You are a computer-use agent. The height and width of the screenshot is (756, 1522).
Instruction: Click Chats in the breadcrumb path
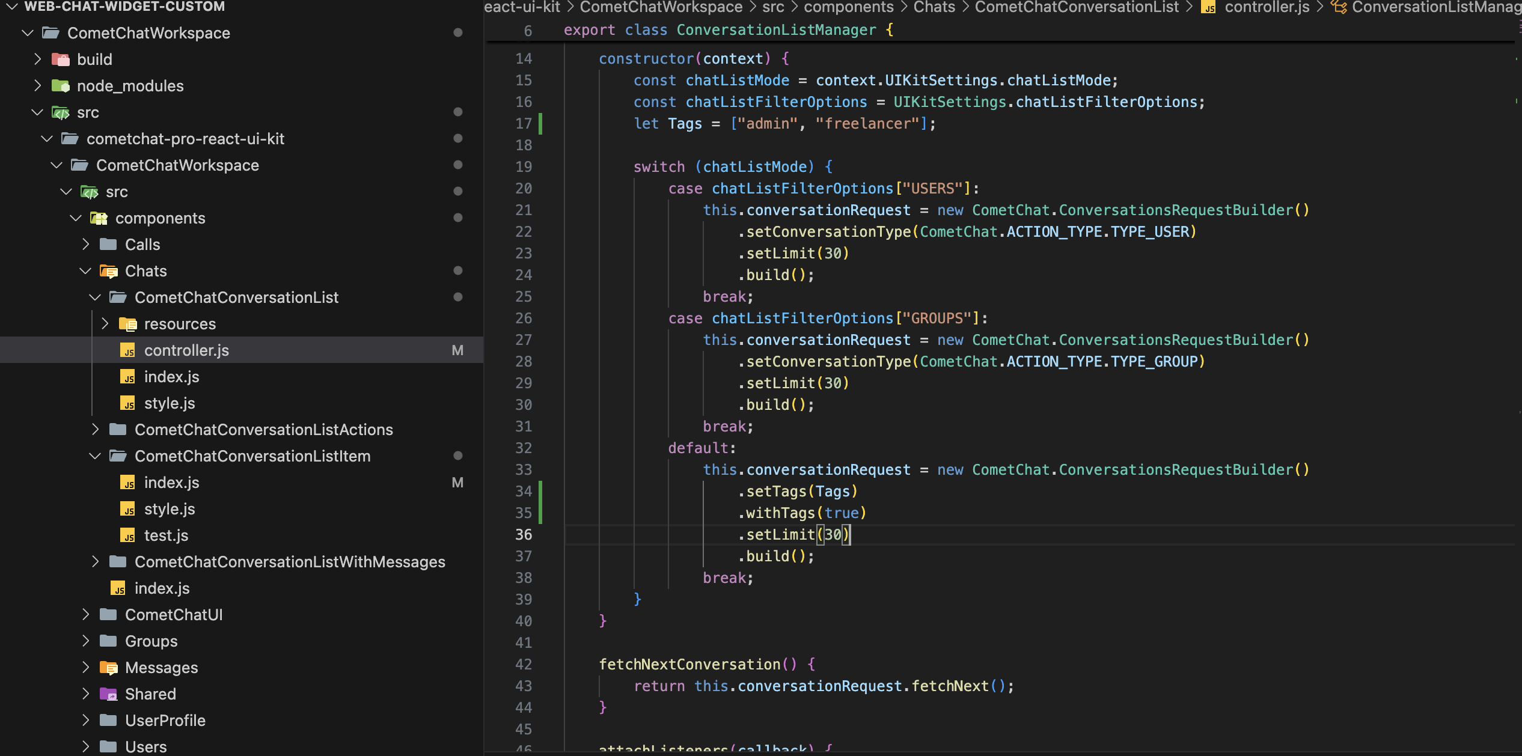click(934, 7)
